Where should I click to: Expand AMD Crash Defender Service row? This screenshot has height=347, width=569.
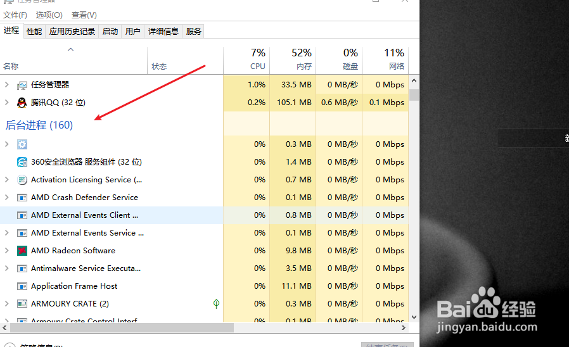[6, 198]
